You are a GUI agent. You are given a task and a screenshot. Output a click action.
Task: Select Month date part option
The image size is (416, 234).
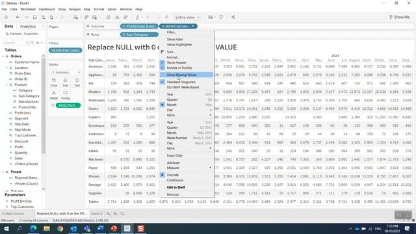[x=187, y=105]
